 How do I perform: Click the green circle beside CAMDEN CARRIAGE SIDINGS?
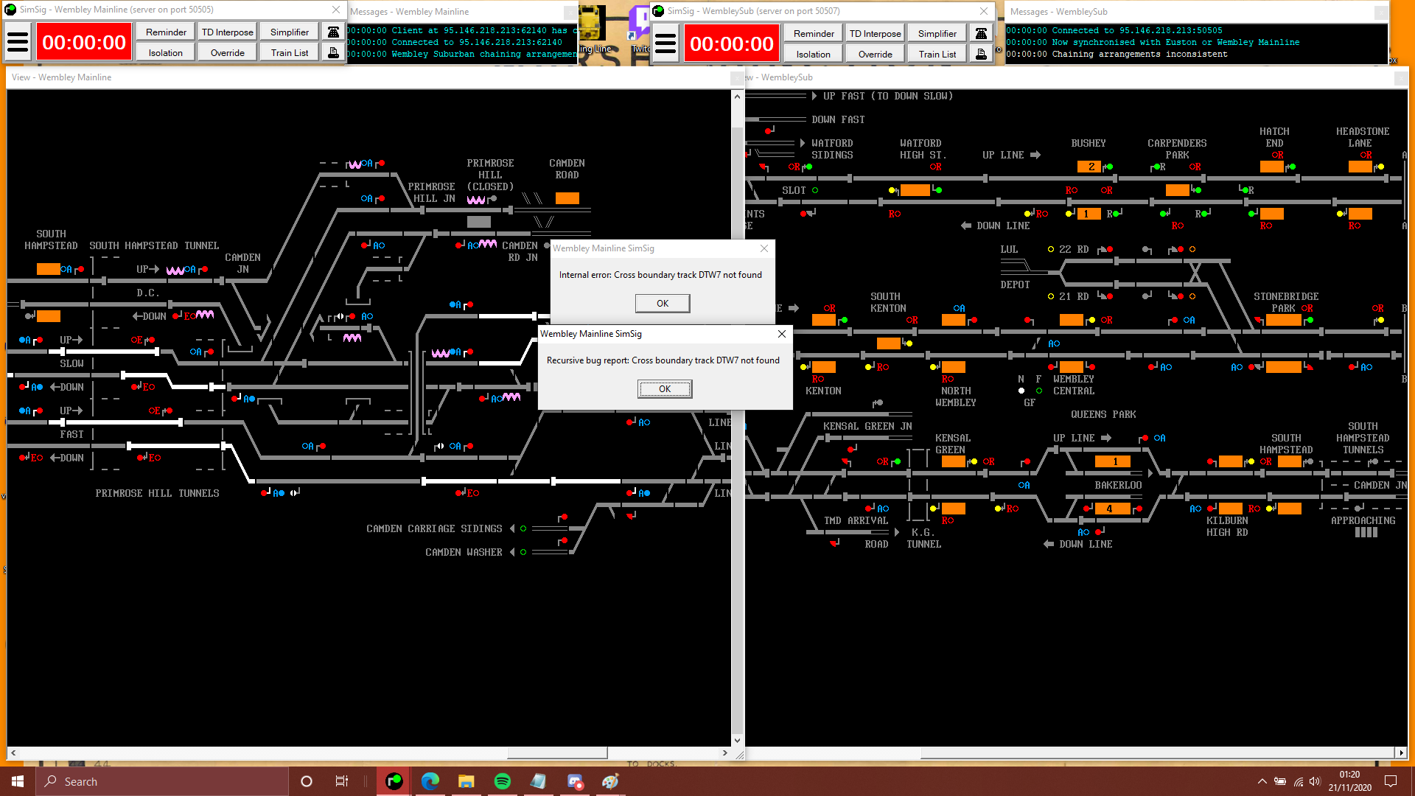coord(523,528)
